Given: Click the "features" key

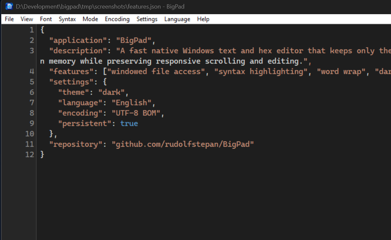Looking at the screenshot, I should pyautogui.click(x=71, y=72).
